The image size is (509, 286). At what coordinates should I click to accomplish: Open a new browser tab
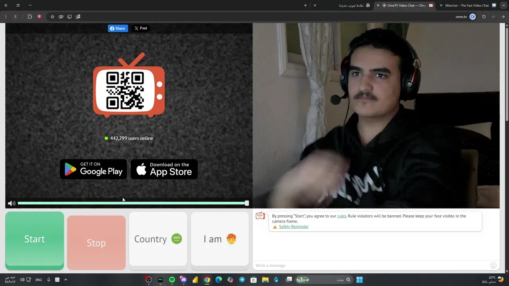[x=305, y=6]
